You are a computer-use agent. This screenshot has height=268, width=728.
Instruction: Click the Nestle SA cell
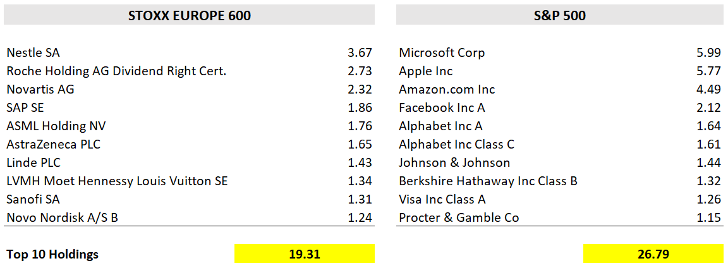(x=33, y=53)
